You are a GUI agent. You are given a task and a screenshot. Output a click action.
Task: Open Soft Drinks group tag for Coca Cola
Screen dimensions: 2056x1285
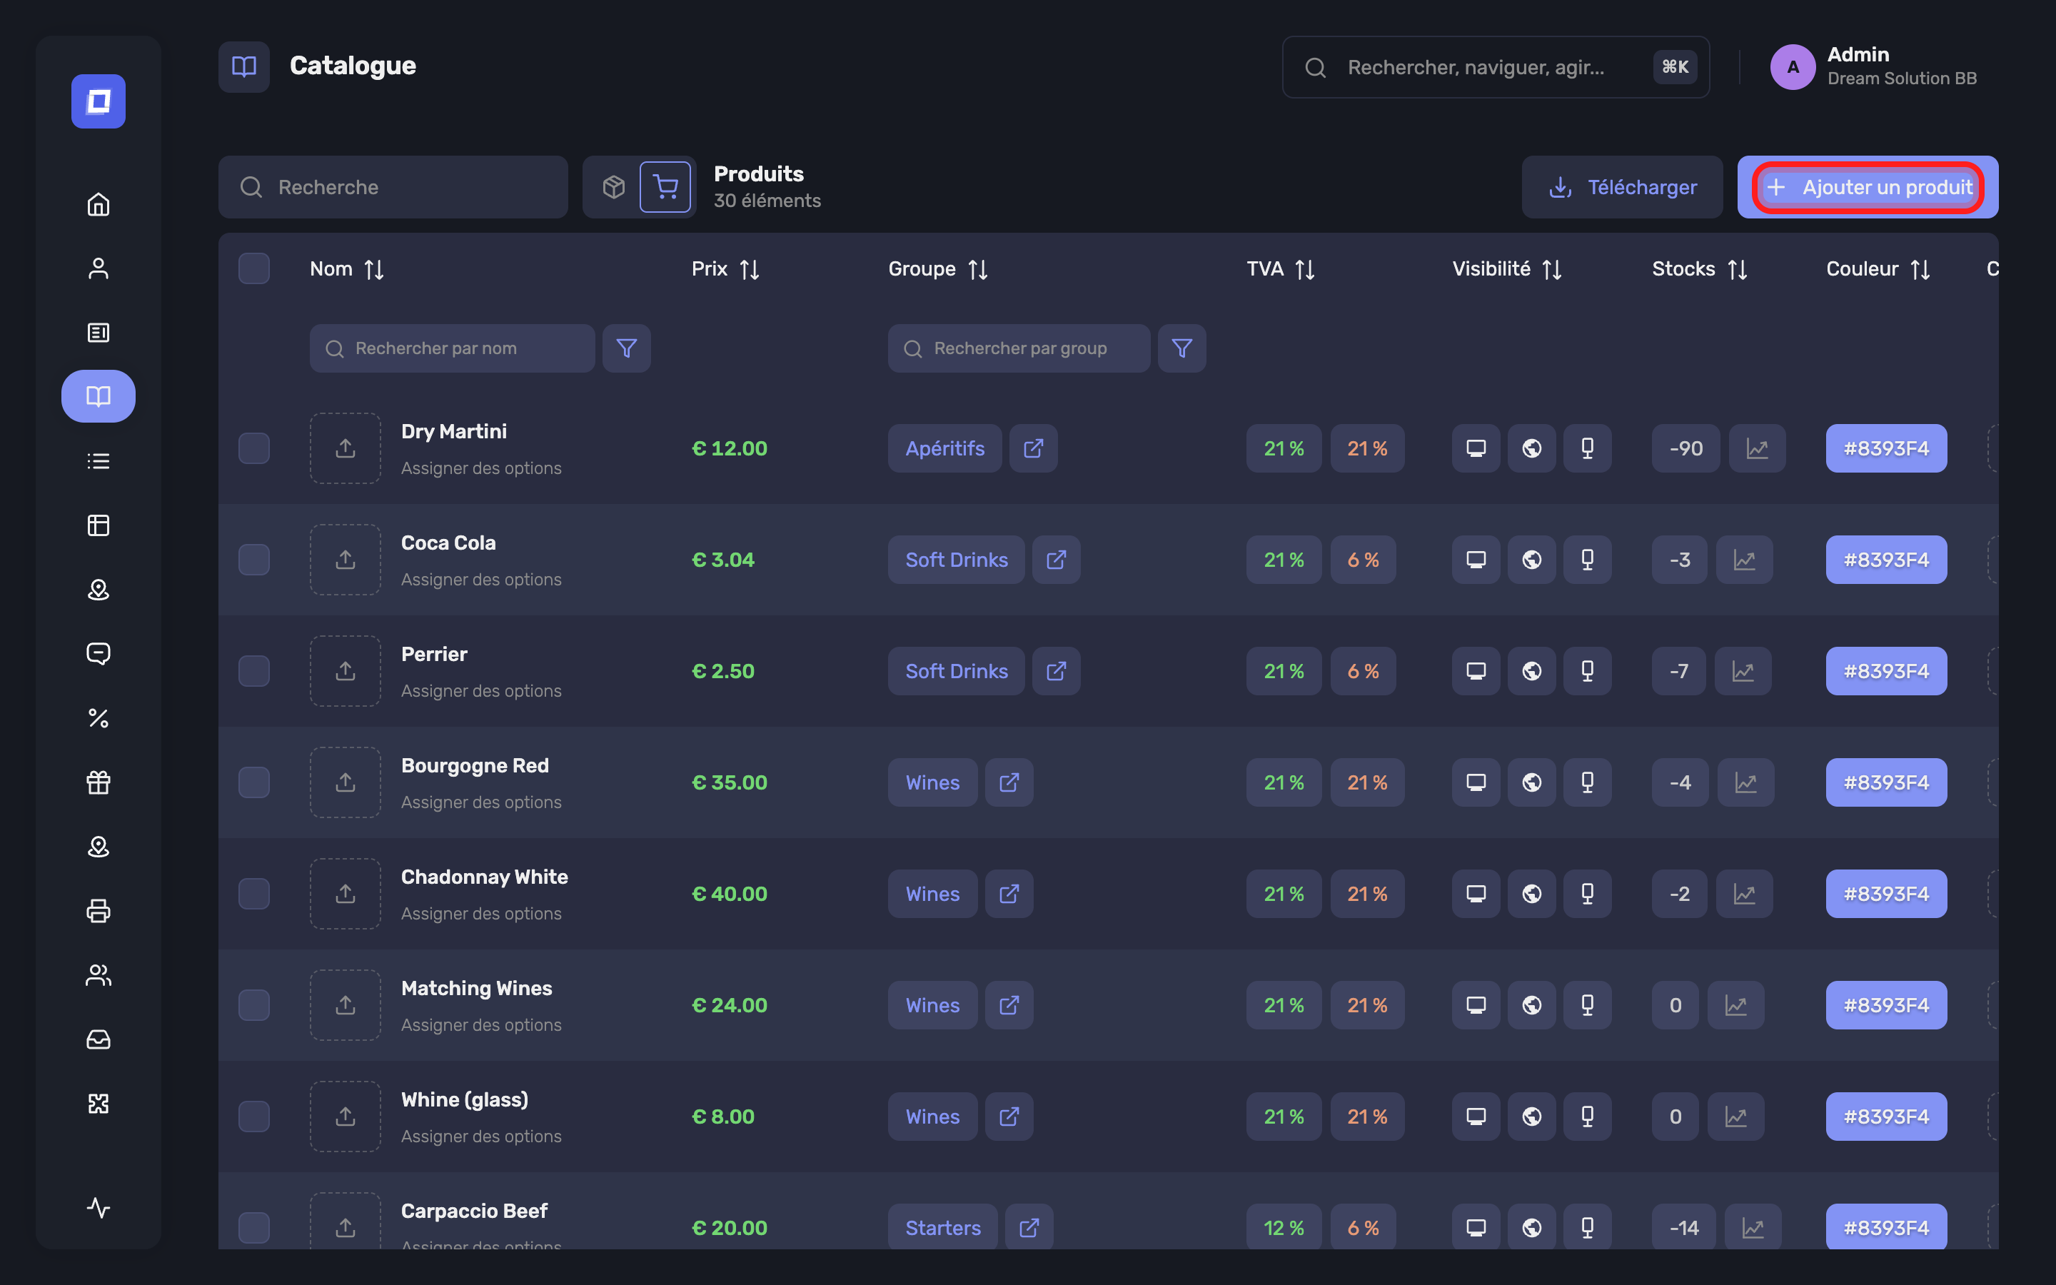pyautogui.click(x=956, y=559)
